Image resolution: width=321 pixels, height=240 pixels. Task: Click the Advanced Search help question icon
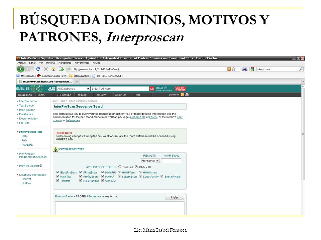coord(166,88)
